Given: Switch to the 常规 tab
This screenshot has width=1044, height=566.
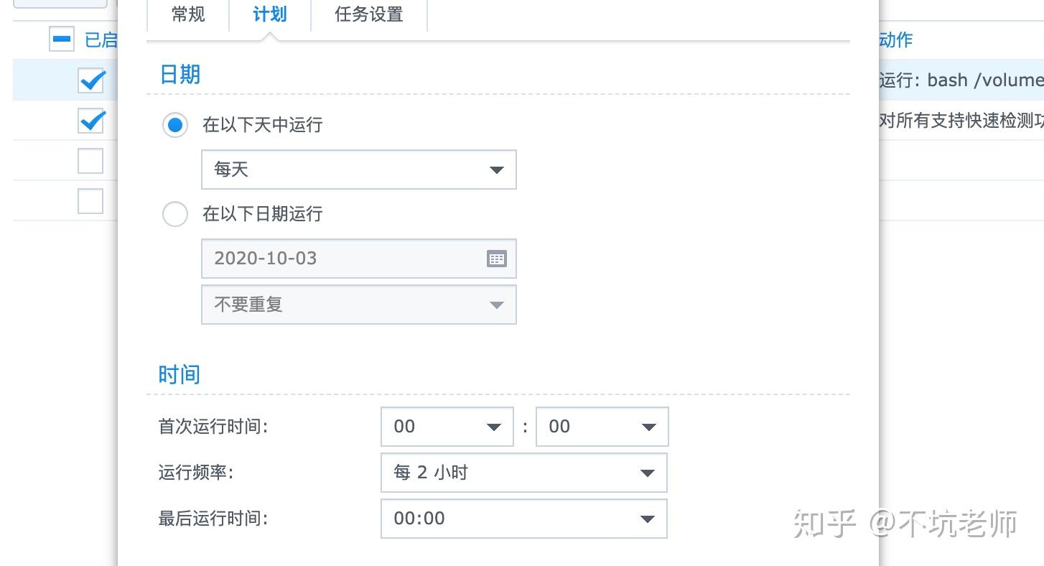Looking at the screenshot, I should tap(187, 14).
